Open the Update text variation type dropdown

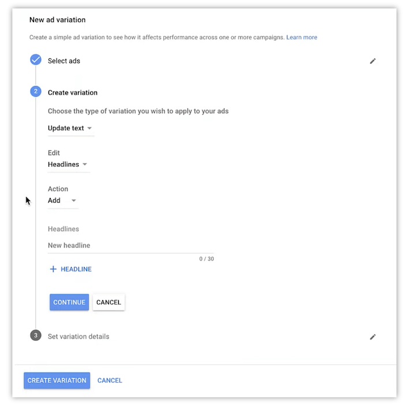click(70, 128)
